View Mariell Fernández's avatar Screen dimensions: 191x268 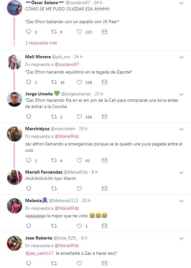click(x=15, y=177)
